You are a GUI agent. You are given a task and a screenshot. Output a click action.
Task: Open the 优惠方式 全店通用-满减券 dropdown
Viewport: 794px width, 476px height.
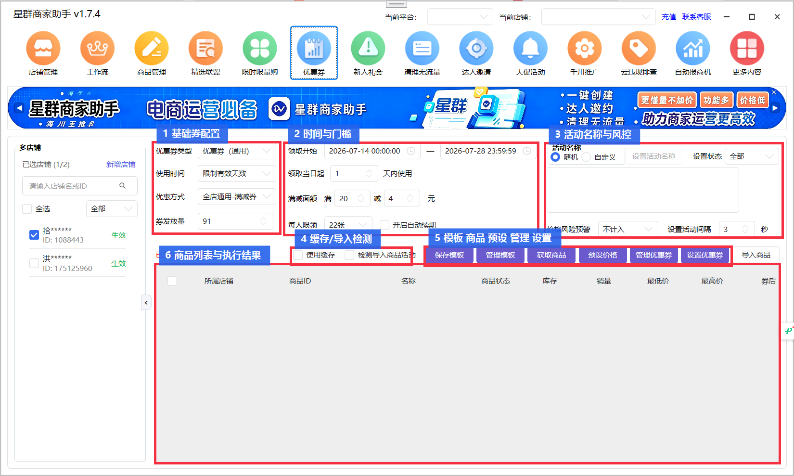tap(237, 197)
